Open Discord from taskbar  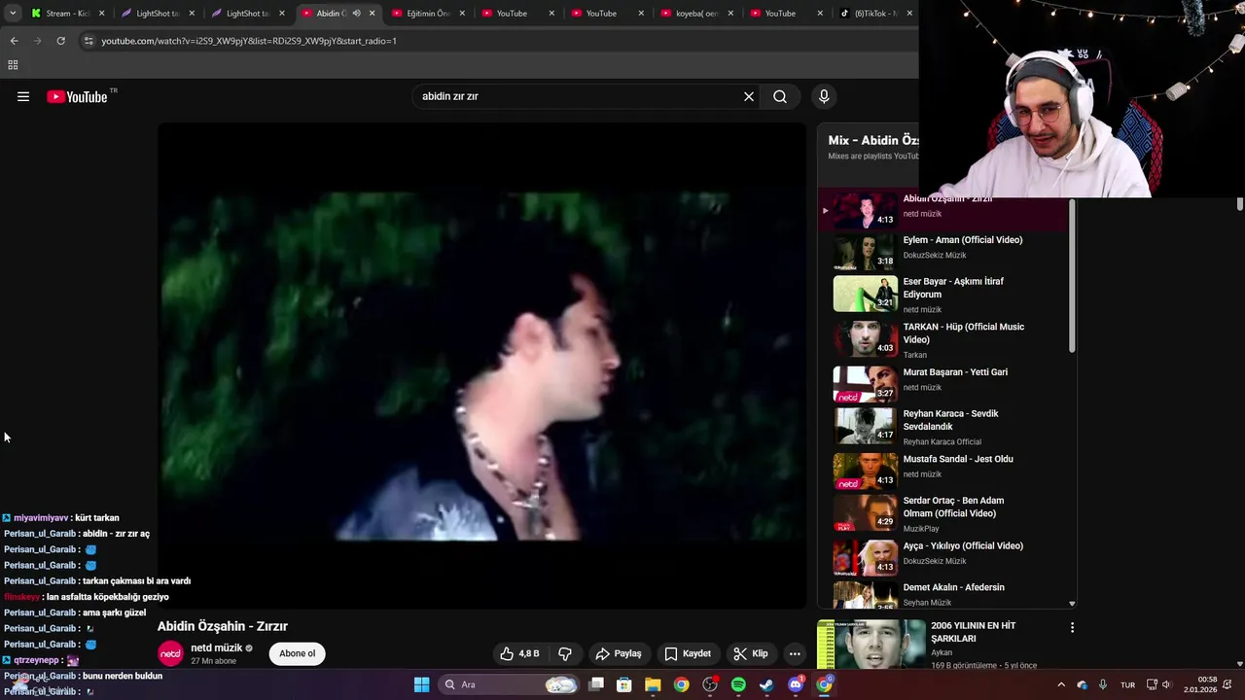point(796,684)
